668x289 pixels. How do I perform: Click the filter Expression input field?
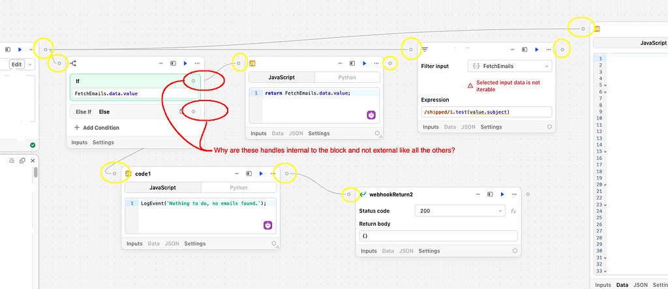(487, 112)
